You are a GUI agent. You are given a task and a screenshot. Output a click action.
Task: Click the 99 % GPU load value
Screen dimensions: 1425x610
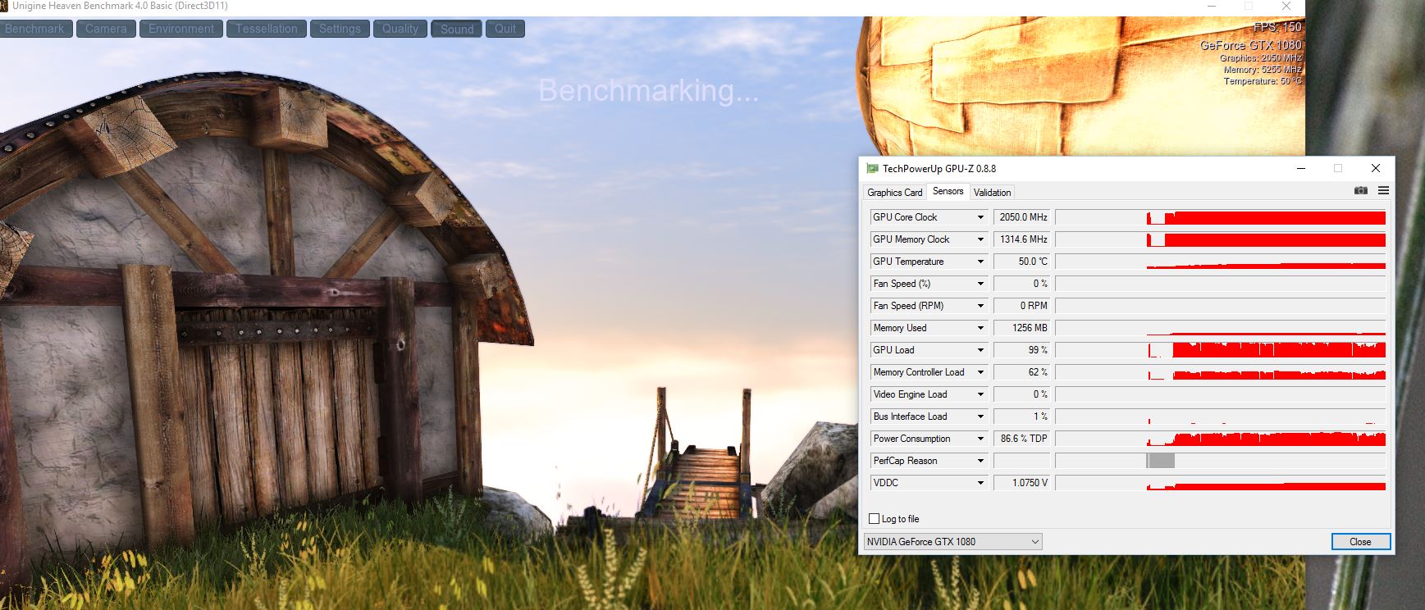[x=1022, y=350]
